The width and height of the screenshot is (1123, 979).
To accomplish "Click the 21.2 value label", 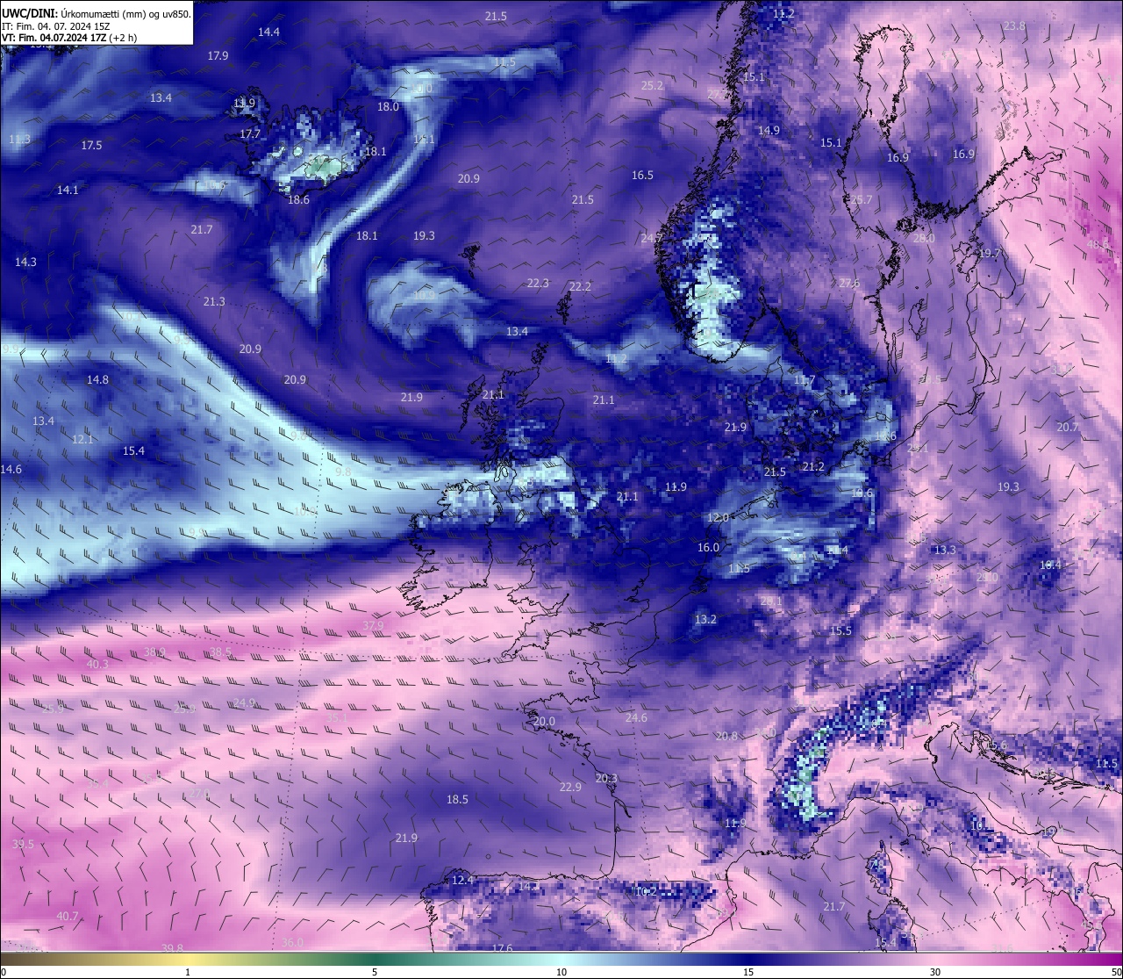I will 813,467.
